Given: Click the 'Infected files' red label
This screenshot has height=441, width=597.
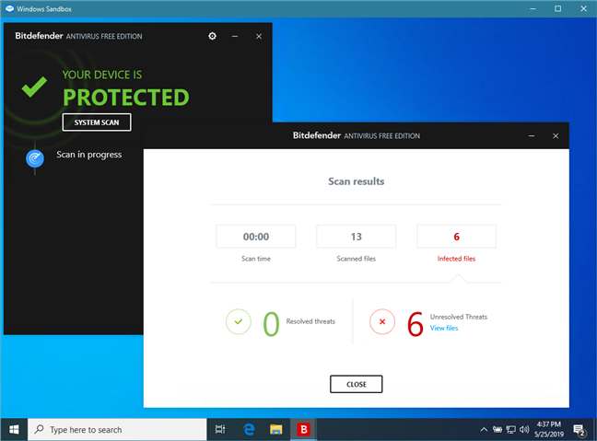Looking at the screenshot, I should point(457,259).
